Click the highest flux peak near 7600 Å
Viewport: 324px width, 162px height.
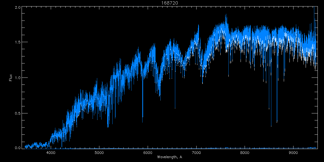[225, 15]
